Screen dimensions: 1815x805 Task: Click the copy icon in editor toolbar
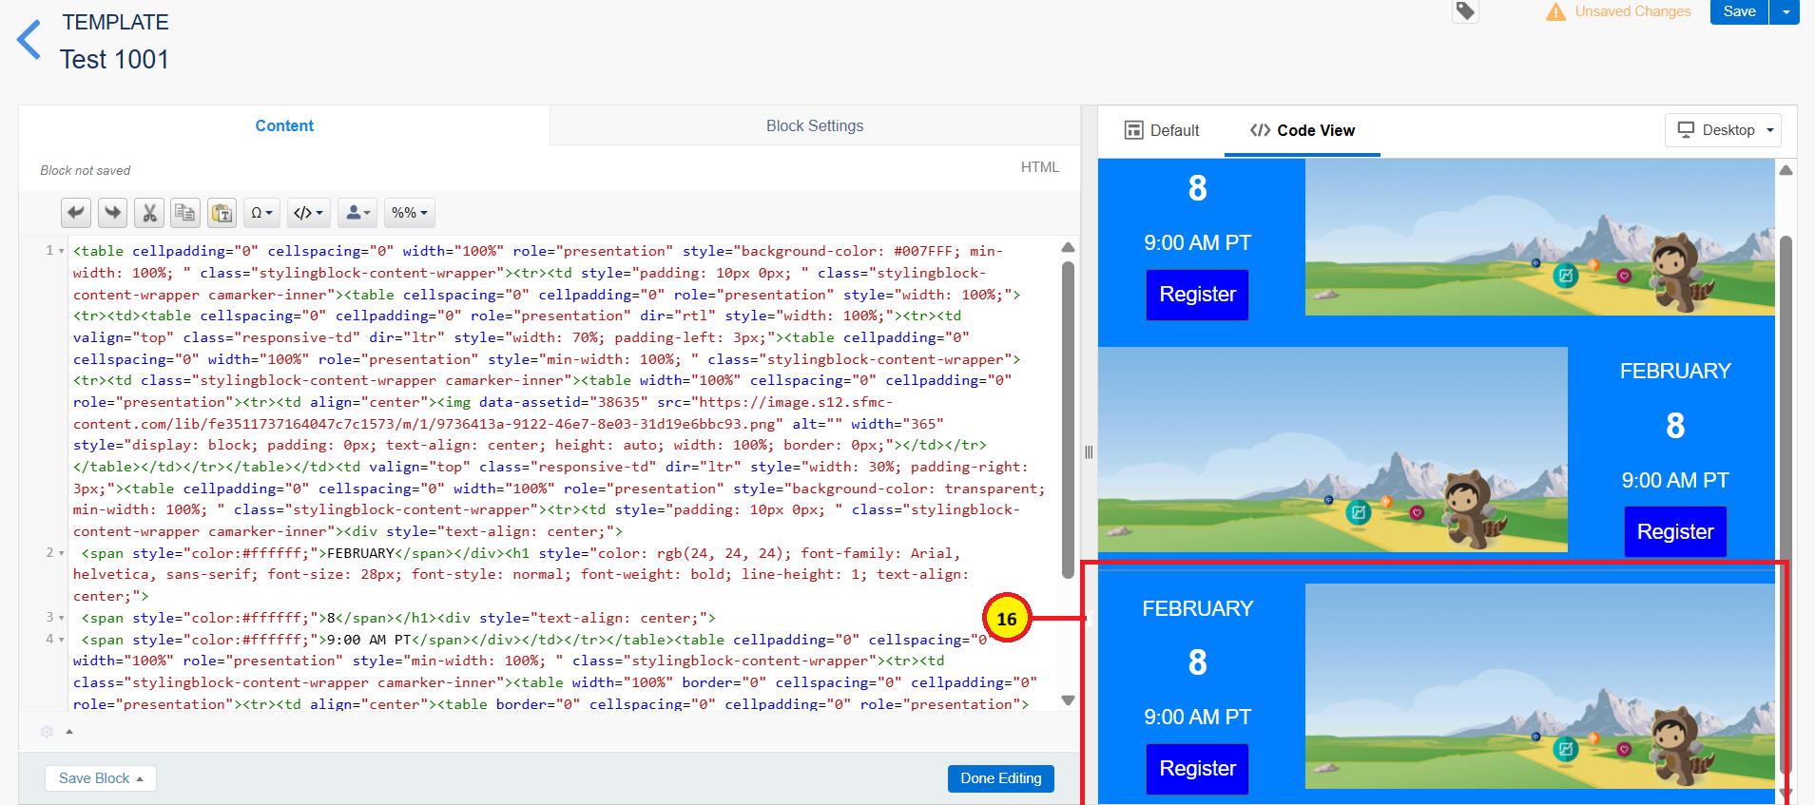[x=185, y=213]
